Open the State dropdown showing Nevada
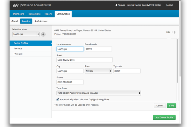The width and height of the screenshot is (191, 127). [x=98, y=71]
